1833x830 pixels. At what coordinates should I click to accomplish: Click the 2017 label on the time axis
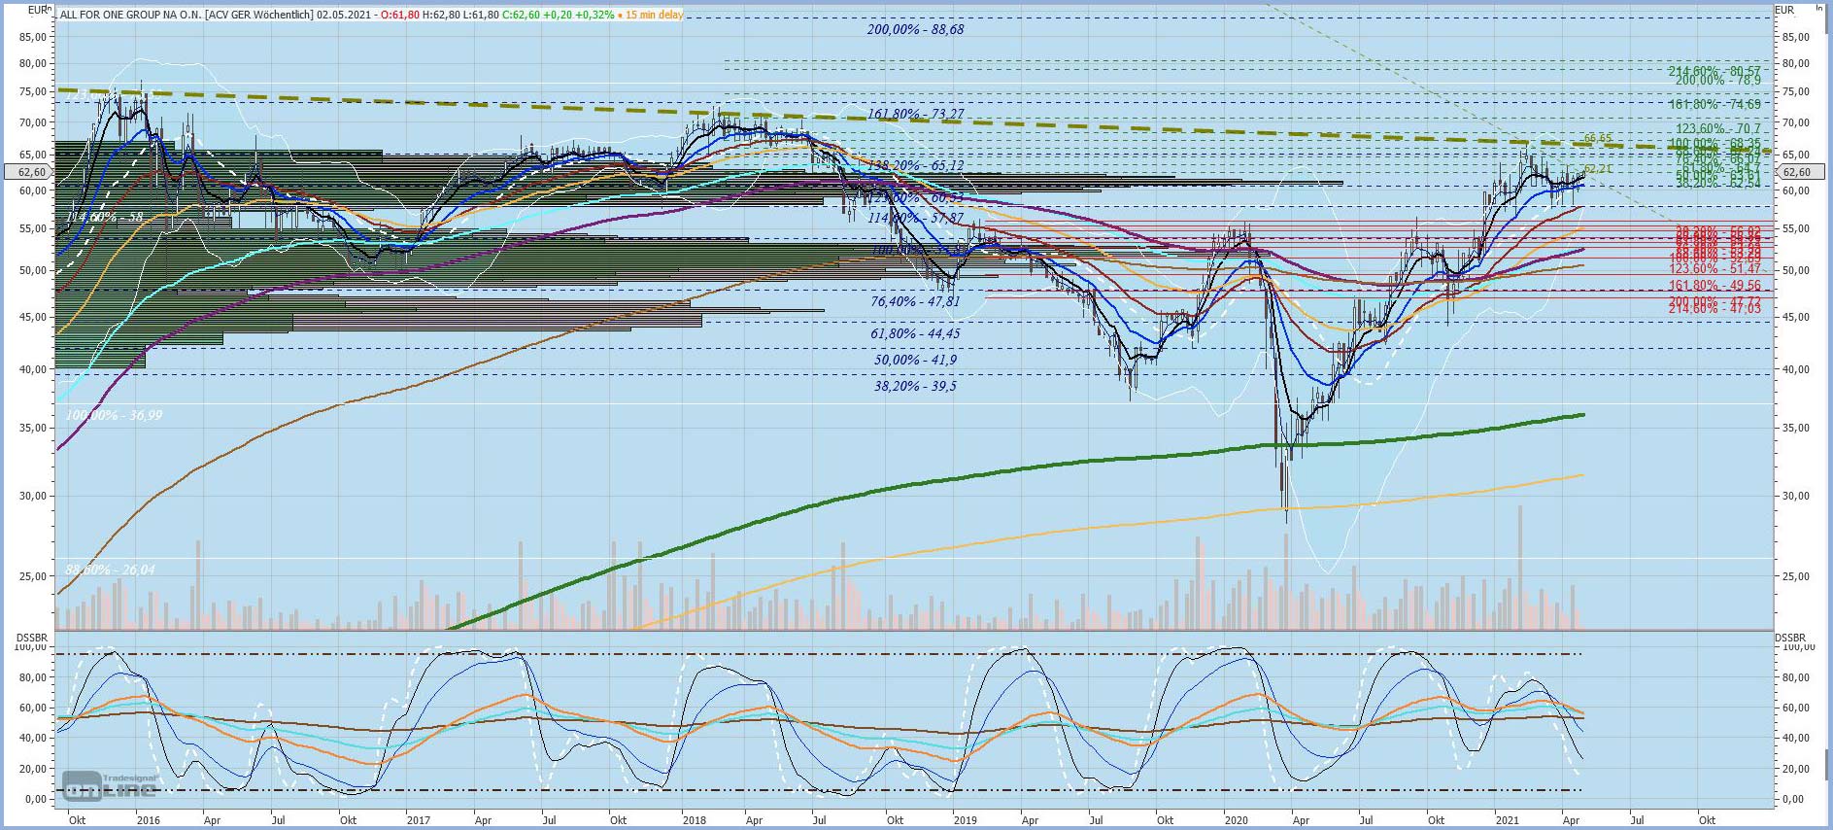click(x=419, y=820)
